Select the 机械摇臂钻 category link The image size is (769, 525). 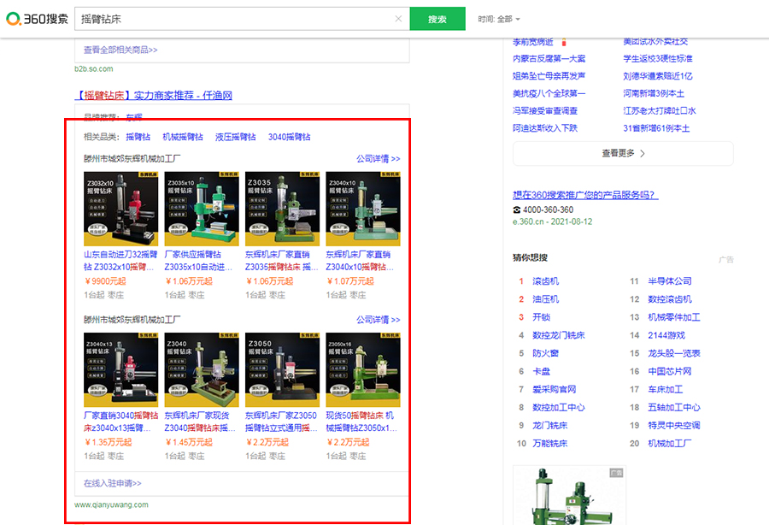coord(183,137)
